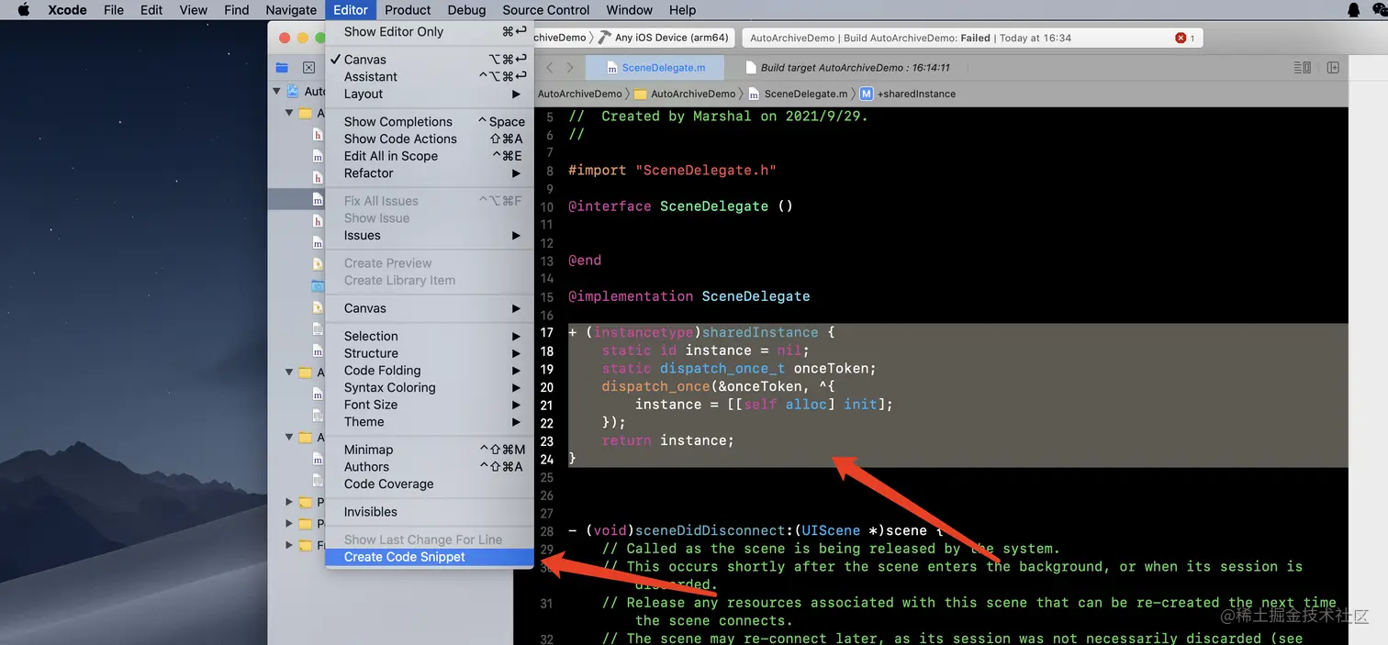Toggle the checked Canvas option at top of menu

[x=430, y=60]
